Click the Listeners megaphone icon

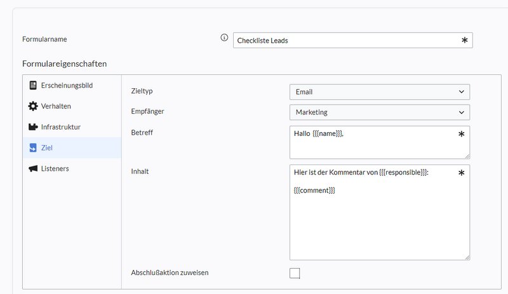click(x=33, y=169)
